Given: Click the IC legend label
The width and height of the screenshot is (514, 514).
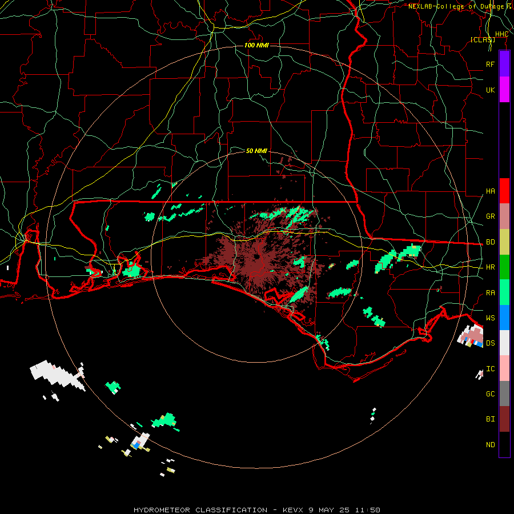Looking at the screenshot, I should tap(490, 369).
